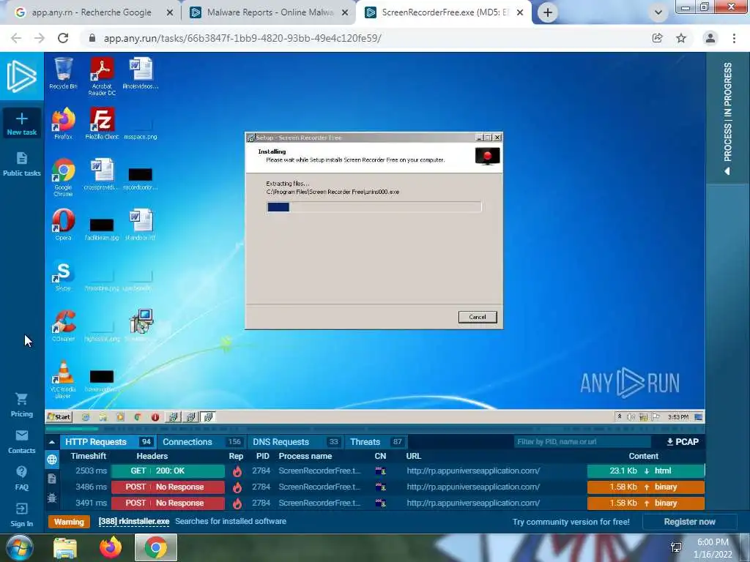Download the PCAP file
The image size is (750, 562).
[683, 441]
